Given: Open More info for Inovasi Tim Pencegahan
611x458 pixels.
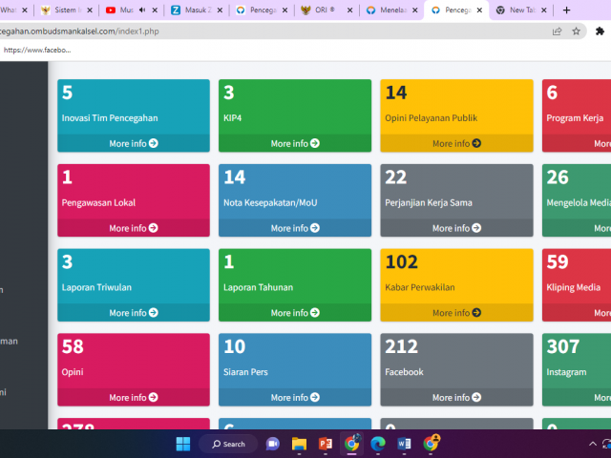Looking at the screenshot, I should (134, 143).
